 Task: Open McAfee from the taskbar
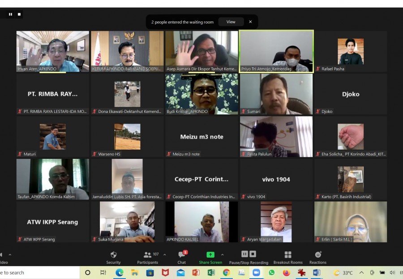pos(165,273)
